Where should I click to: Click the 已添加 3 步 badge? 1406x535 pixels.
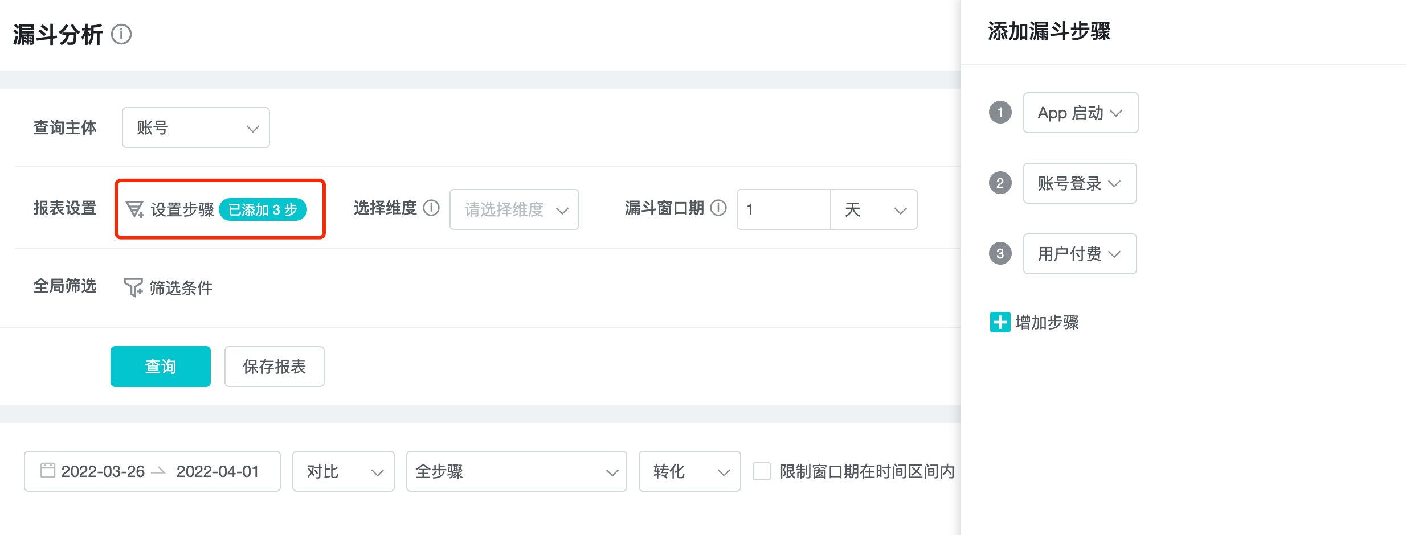point(263,209)
